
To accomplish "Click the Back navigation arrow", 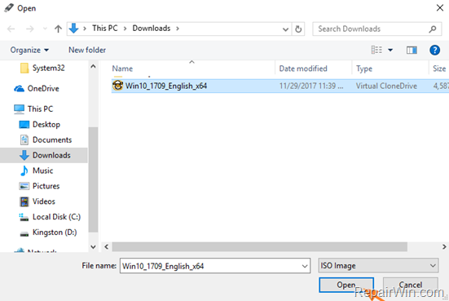I will click(11, 29).
